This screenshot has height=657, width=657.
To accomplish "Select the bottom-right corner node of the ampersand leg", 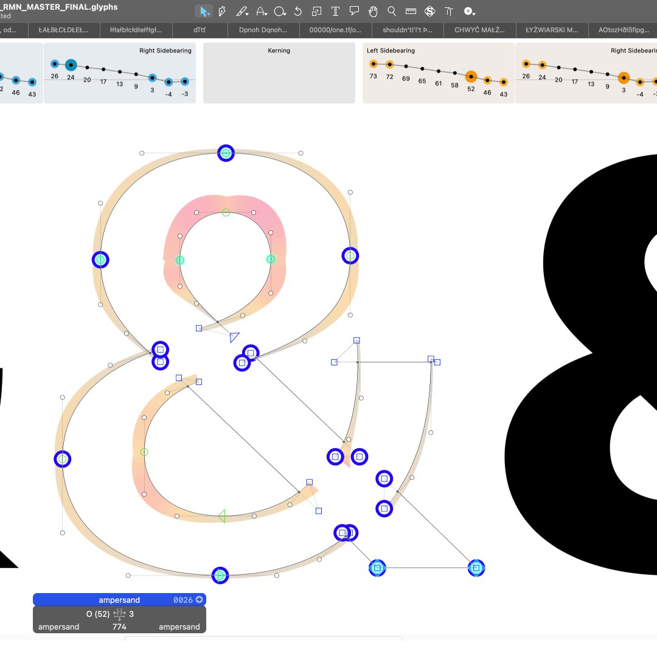I will pyautogui.click(x=476, y=568).
